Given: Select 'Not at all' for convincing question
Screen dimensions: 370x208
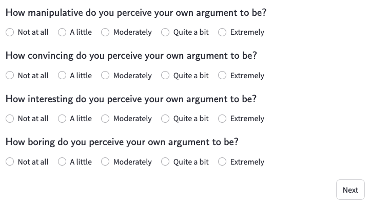Looking at the screenshot, I should 10,76.
